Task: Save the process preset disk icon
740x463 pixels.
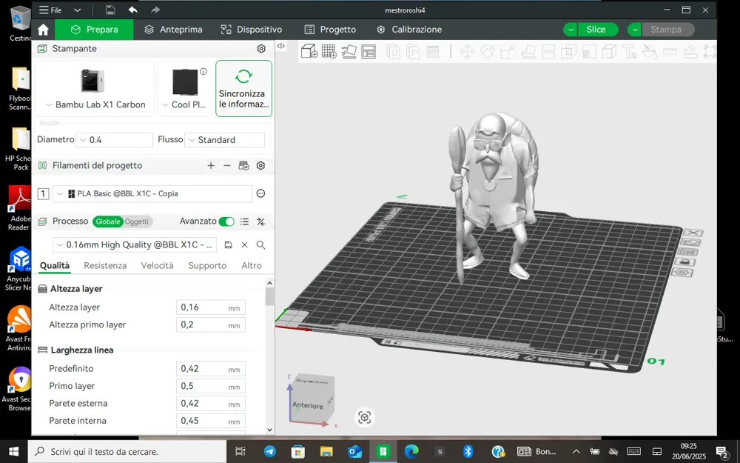Action: [228, 244]
